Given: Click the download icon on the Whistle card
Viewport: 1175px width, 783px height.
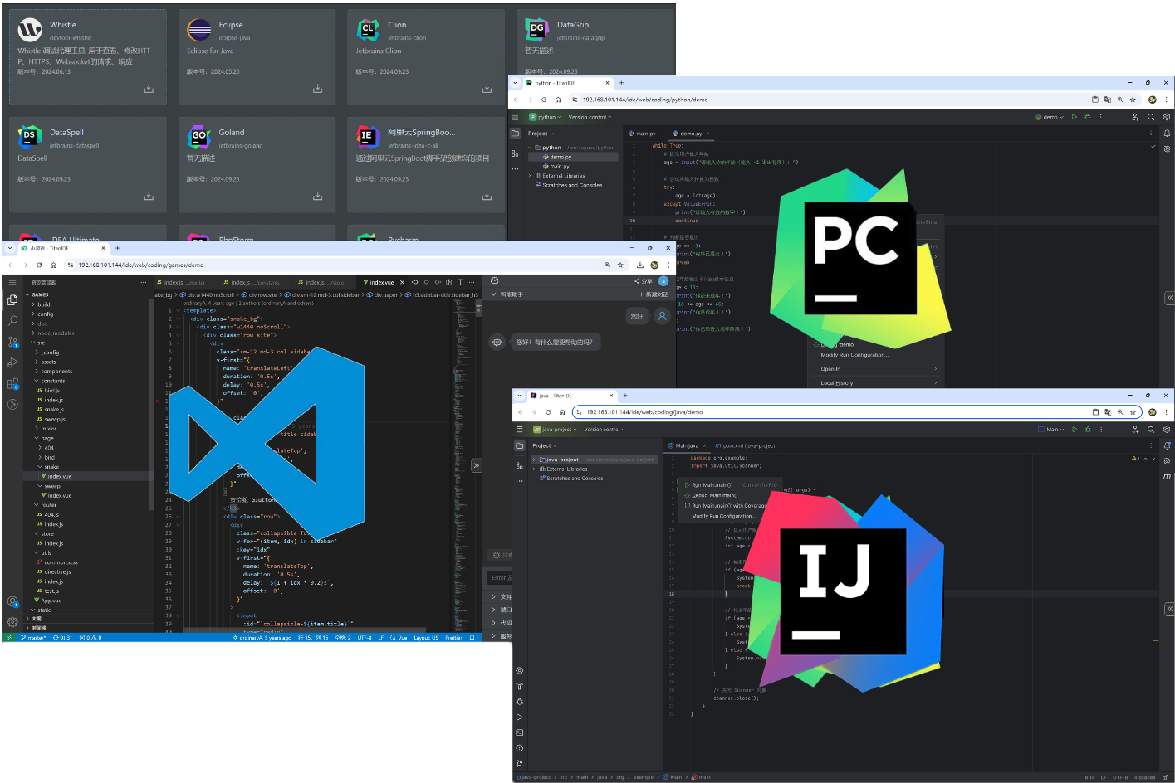Looking at the screenshot, I should pyautogui.click(x=149, y=89).
